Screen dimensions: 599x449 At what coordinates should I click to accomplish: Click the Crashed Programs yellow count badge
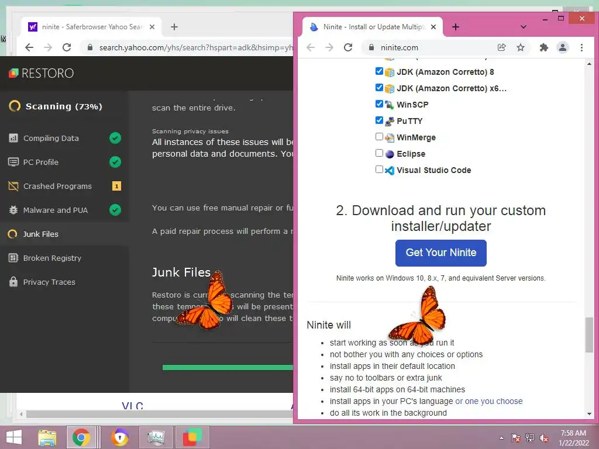pos(116,186)
